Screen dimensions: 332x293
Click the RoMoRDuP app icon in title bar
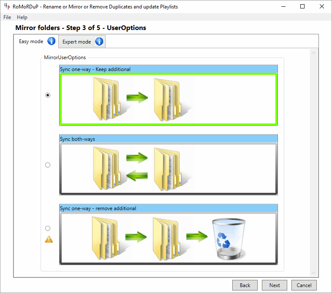(x=7, y=6)
